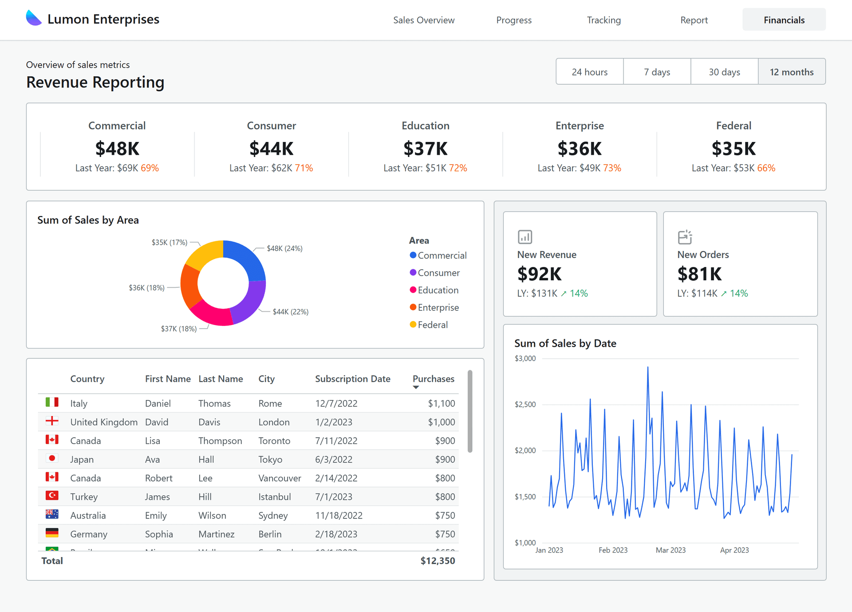This screenshot has width=852, height=612.
Task: Toggle Commercial in the Area legend
Action: [438, 255]
